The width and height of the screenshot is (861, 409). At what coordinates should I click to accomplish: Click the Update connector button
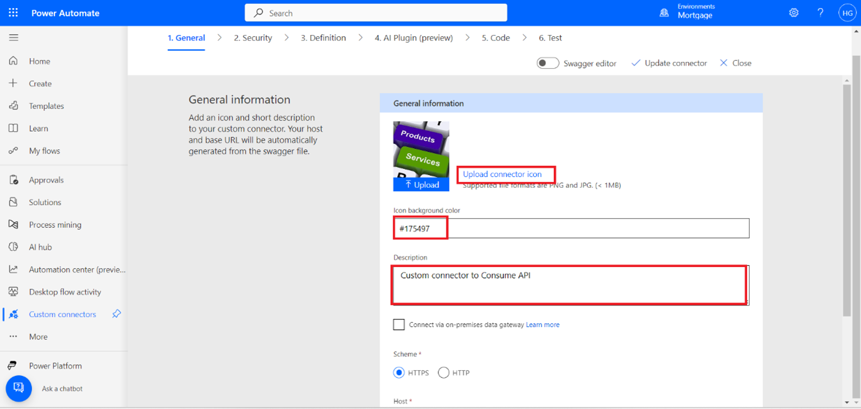coord(669,63)
